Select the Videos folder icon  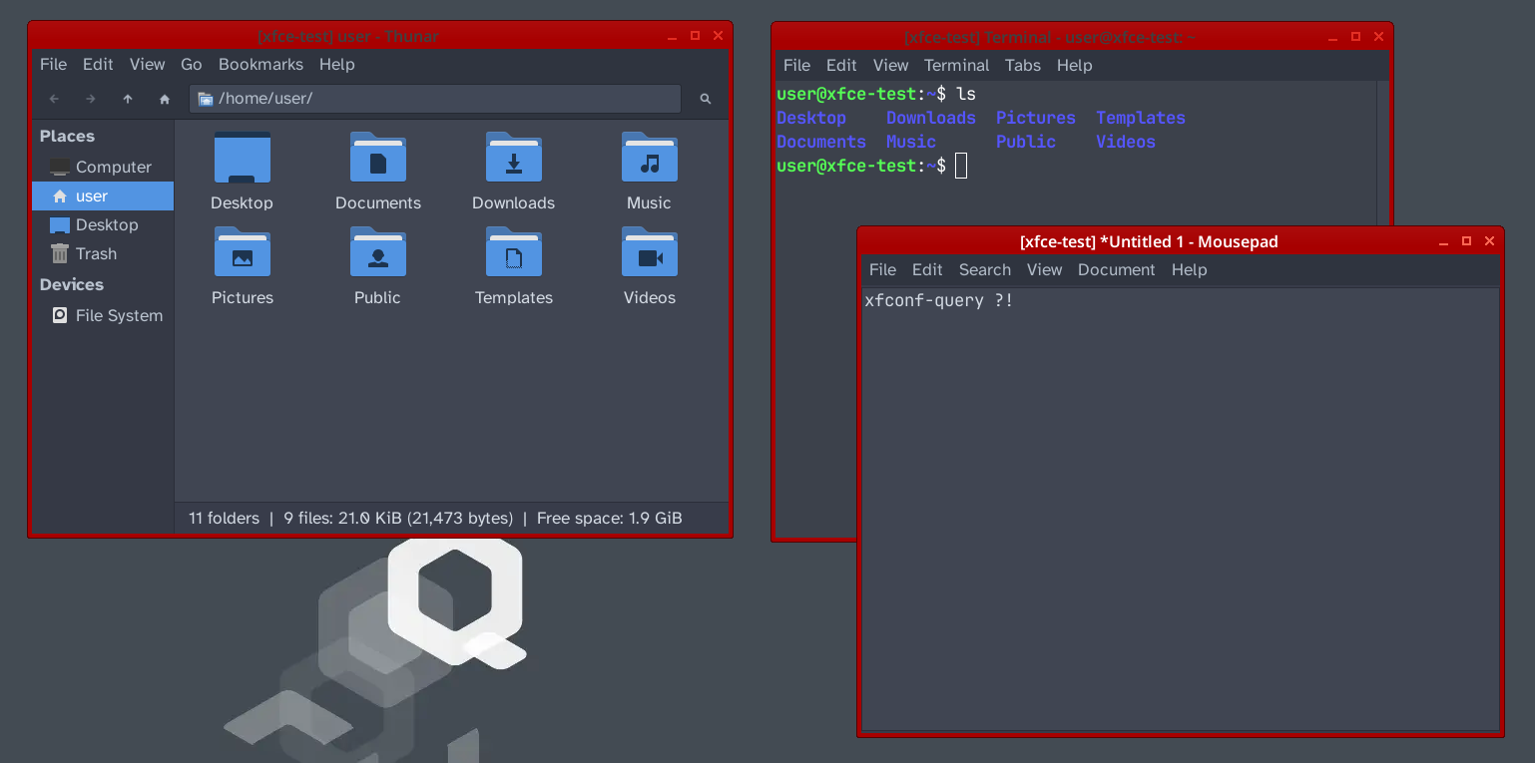649,253
